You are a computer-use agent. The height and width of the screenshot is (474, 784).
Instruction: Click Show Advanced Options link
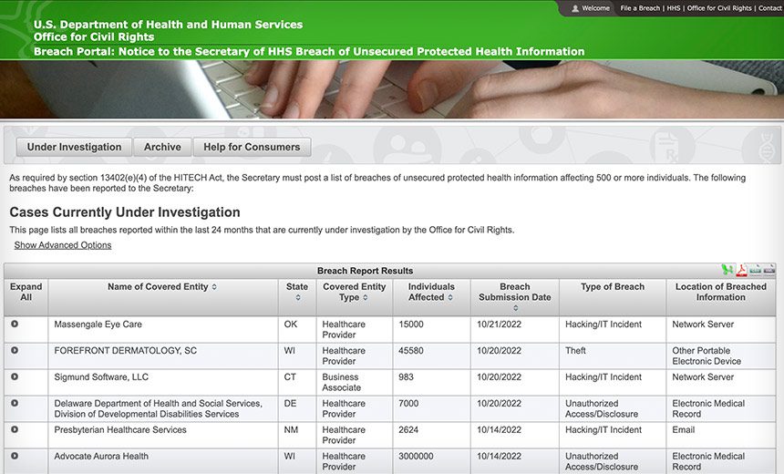[63, 245]
